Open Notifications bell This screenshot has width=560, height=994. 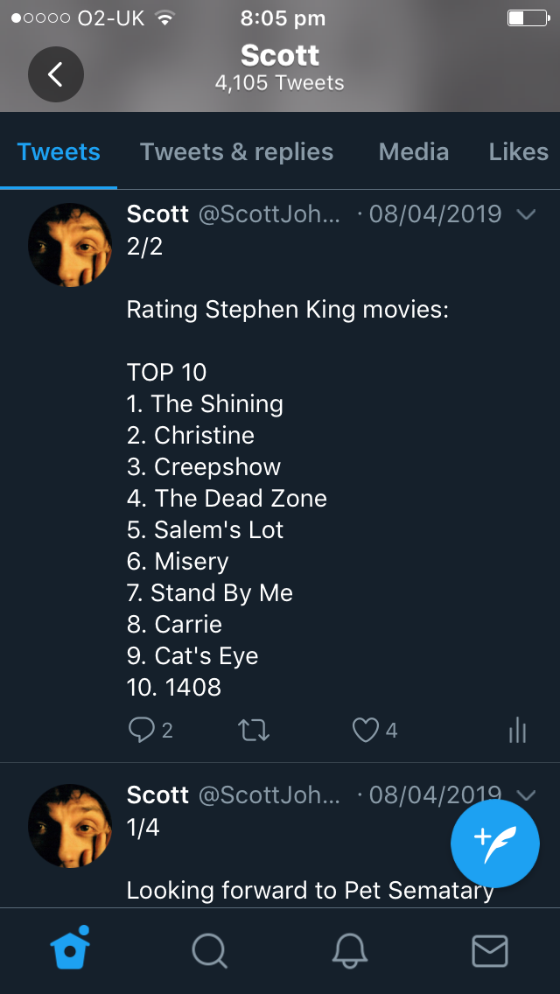349,950
